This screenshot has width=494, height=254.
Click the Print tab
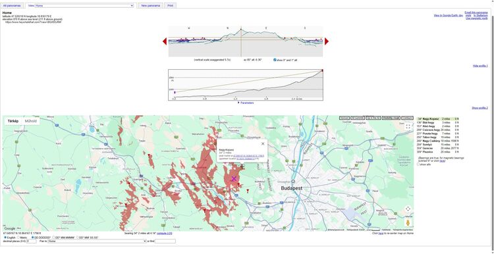[x=171, y=6]
